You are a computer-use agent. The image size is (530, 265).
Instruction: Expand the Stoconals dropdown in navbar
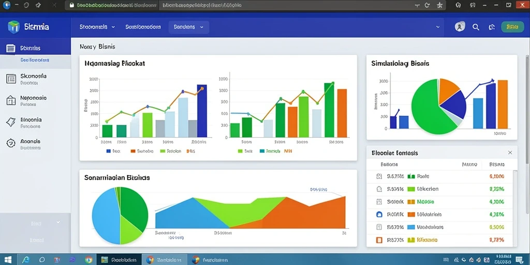pos(97,27)
